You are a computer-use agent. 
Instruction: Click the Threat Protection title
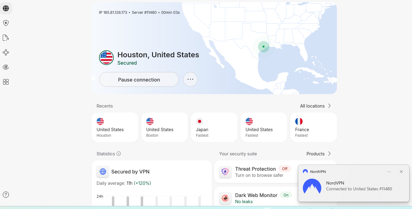pos(255,169)
